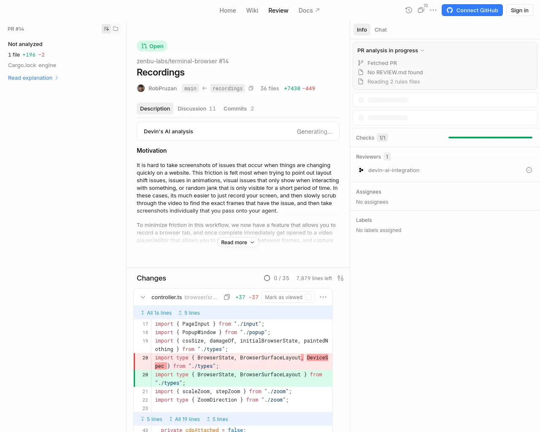Open controller.ts three-dots options

(323, 297)
